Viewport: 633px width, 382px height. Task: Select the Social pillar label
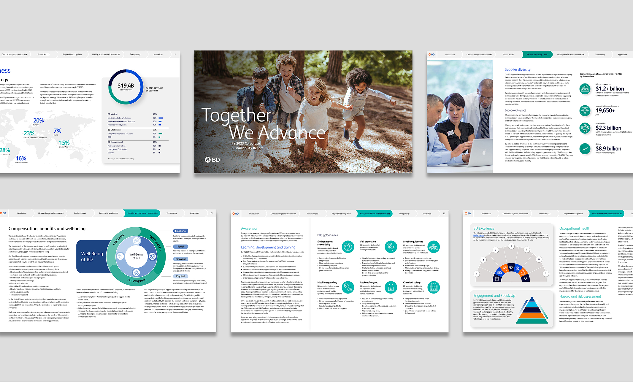(181, 246)
